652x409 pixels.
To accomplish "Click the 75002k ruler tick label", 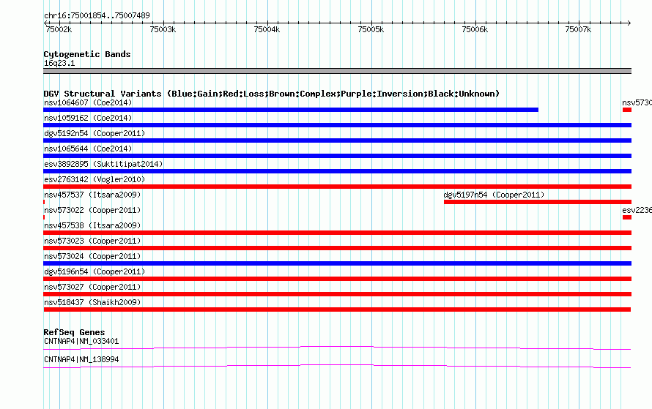I will point(59,29).
